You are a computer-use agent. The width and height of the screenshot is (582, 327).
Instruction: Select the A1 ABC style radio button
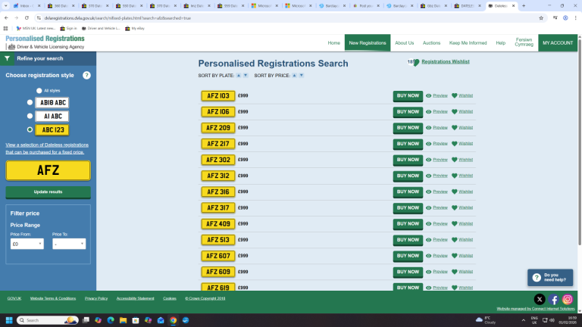click(30, 116)
